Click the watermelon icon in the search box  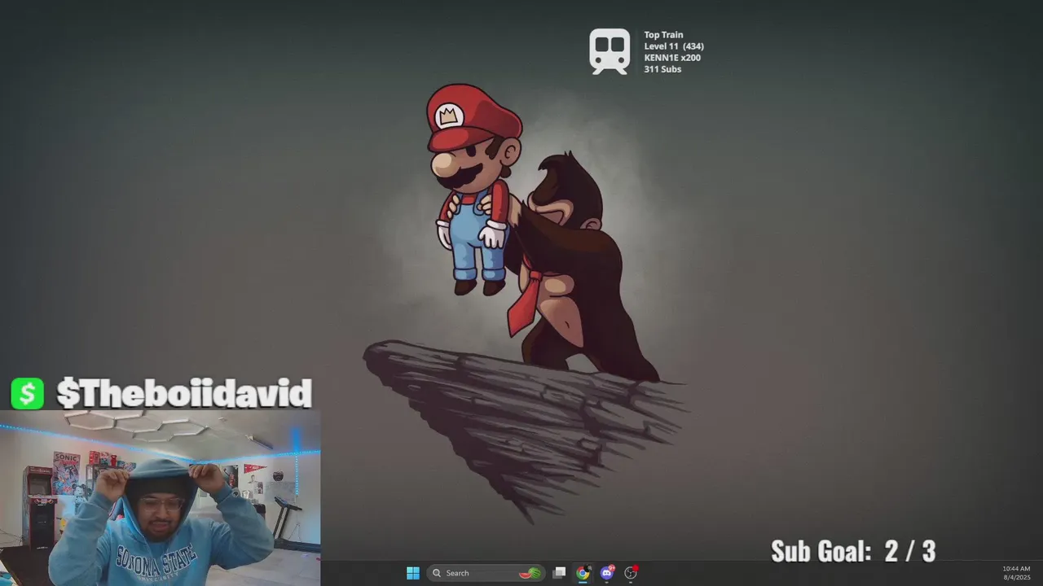(x=530, y=573)
